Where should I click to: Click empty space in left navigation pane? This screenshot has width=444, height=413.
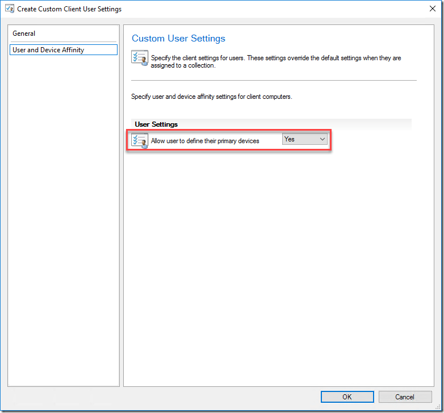coord(64,227)
